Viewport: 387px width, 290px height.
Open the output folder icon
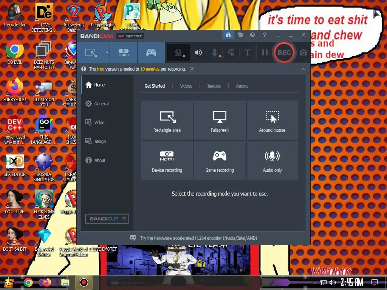tap(240, 35)
